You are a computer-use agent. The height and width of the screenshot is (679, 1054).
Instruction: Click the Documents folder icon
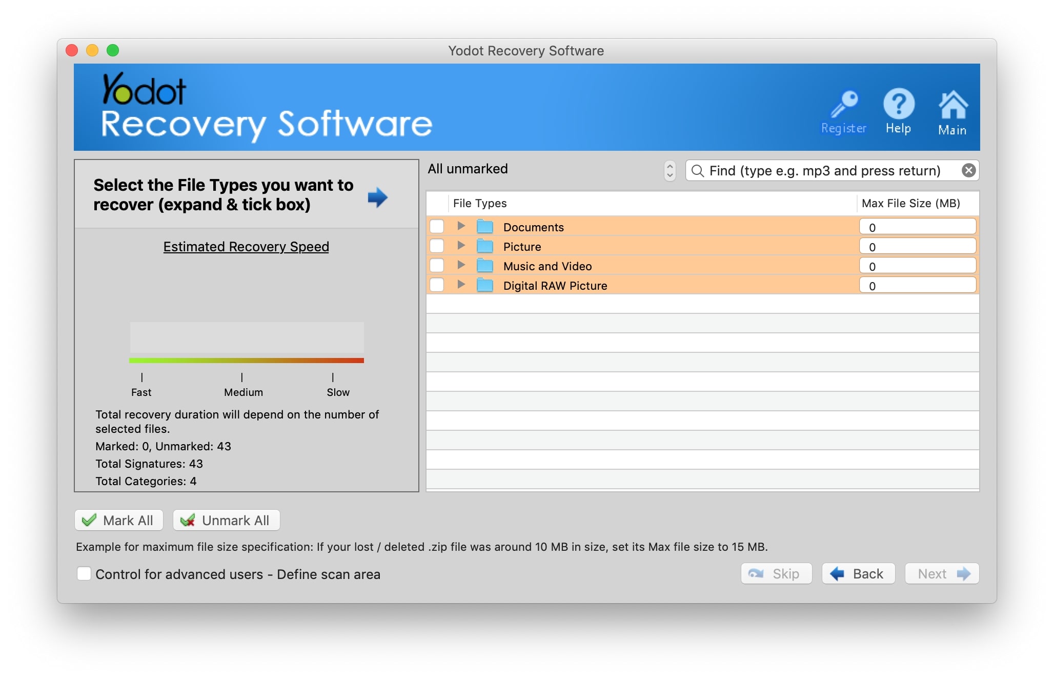point(484,227)
